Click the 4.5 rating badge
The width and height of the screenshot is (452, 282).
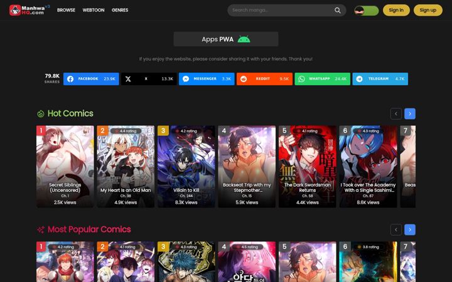pos(247,247)
